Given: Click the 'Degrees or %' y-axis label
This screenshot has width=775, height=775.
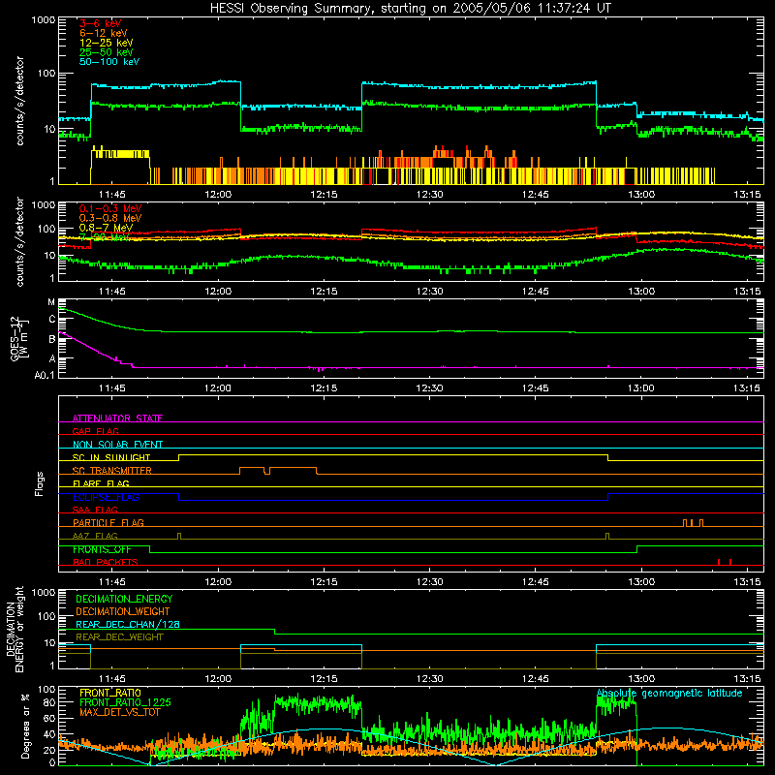Looking at the screenshot, I should 25,726.
